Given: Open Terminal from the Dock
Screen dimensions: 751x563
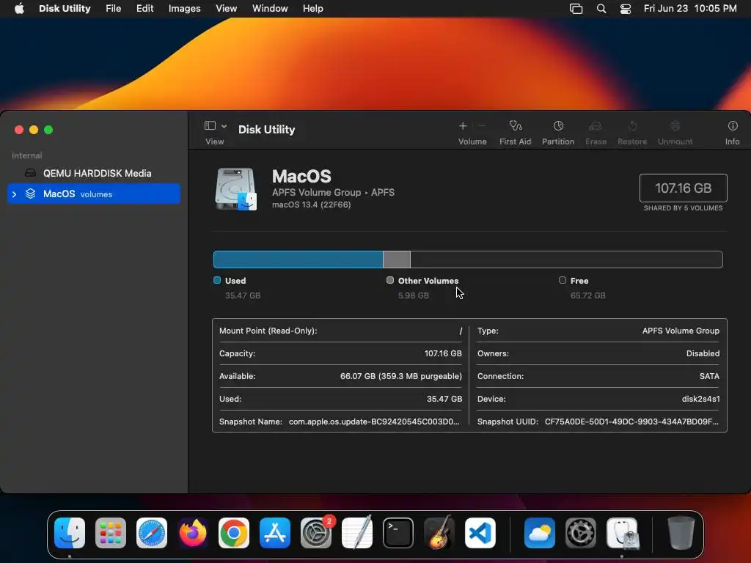Looking at the screenshot, I should pyautogui.click(x=398, y=533).
